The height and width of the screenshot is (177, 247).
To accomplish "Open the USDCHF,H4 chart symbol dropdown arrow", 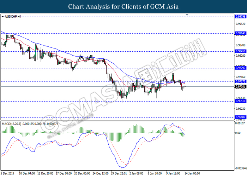I will (x=3, y=17).
